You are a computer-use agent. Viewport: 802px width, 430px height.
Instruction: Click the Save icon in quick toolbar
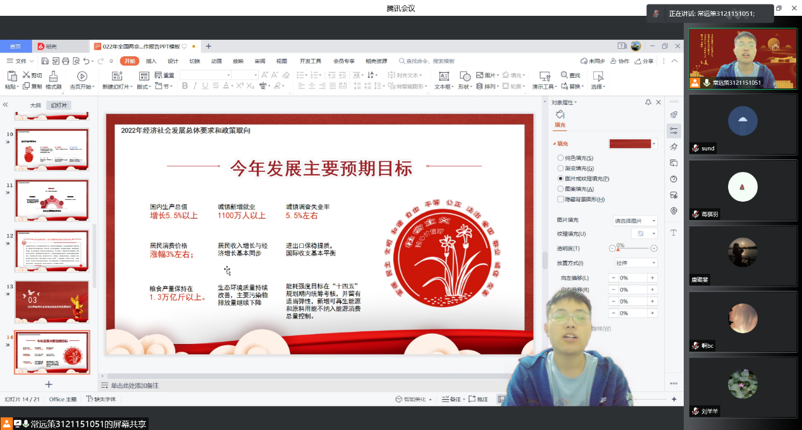point(45,61)
